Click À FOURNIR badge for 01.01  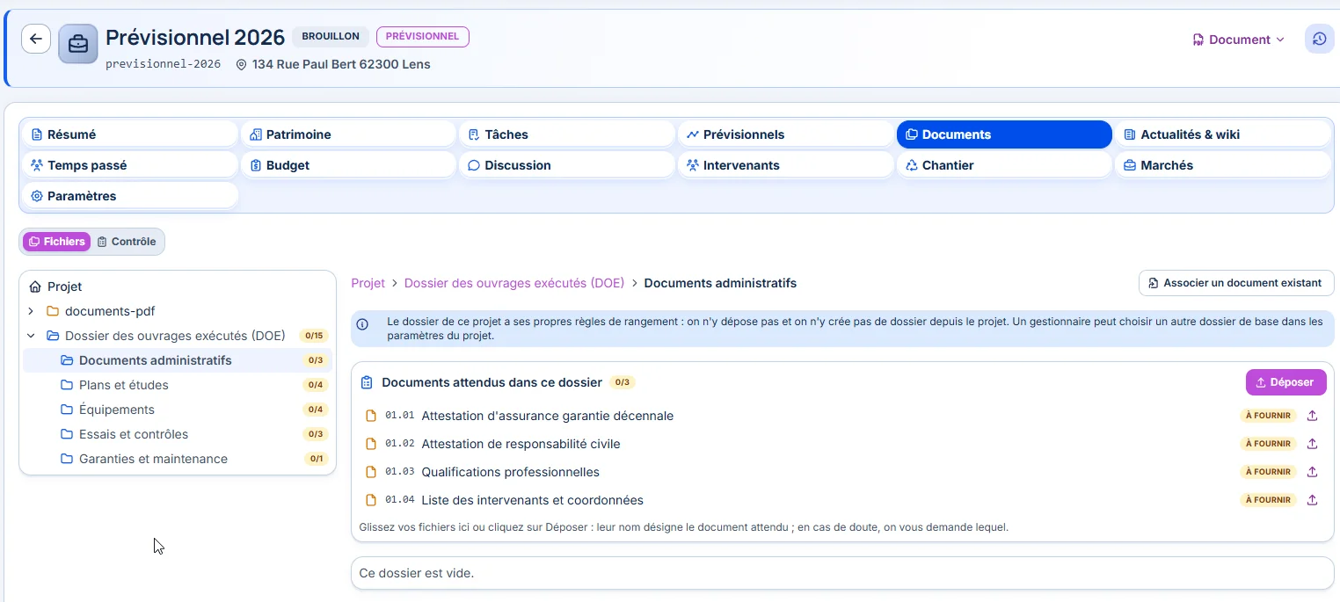pos(1268,416)
